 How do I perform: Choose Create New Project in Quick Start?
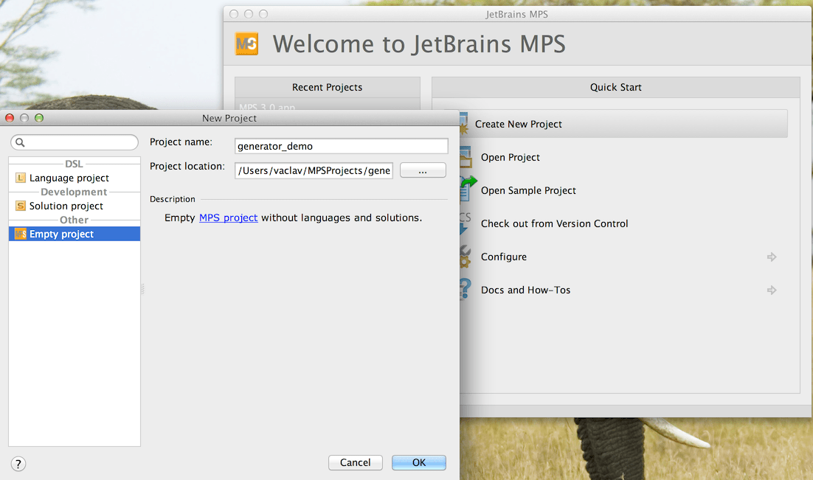(x=518, y=124)
